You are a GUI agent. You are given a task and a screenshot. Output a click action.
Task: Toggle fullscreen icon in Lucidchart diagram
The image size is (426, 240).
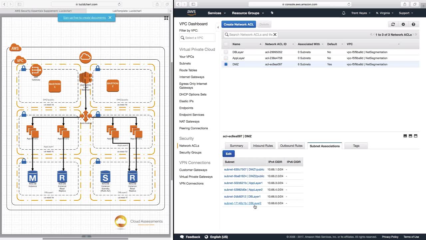coord(166,18)
